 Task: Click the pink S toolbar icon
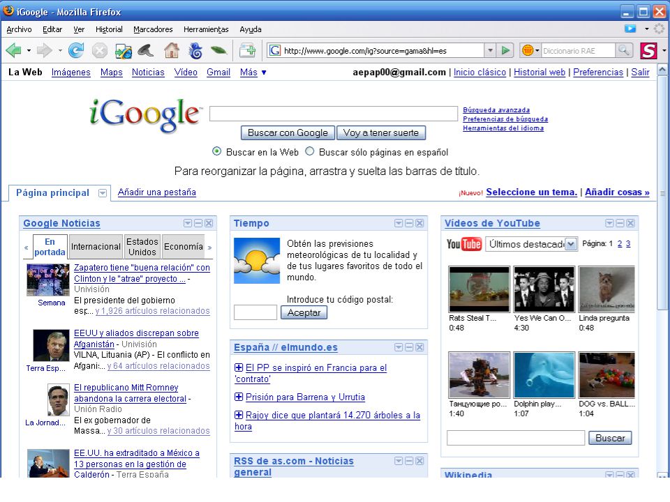click(648, 51)
